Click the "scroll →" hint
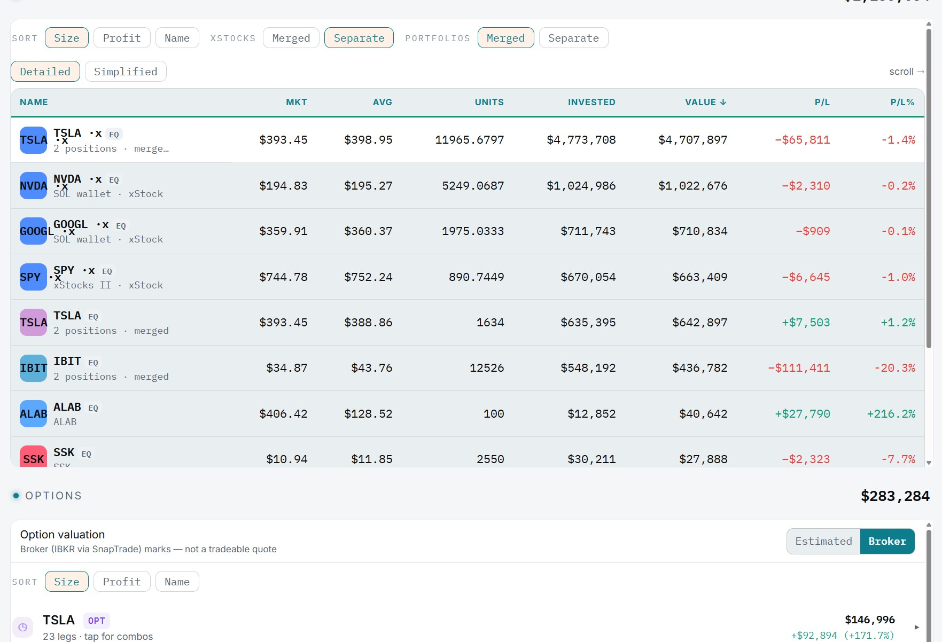Viewport: 942px width, 642px height. point(907,72)
